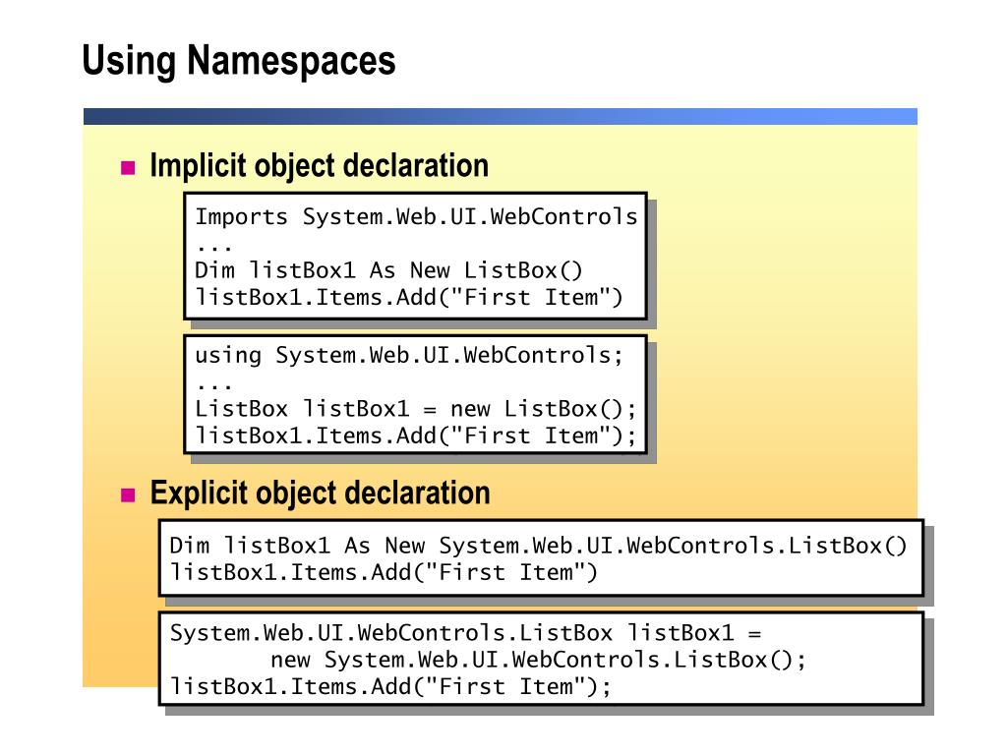This screenshot has width=1007, height=755.
Task: Click 'ListBox listBox1 = new ListBox();' line
Action: 416,409
